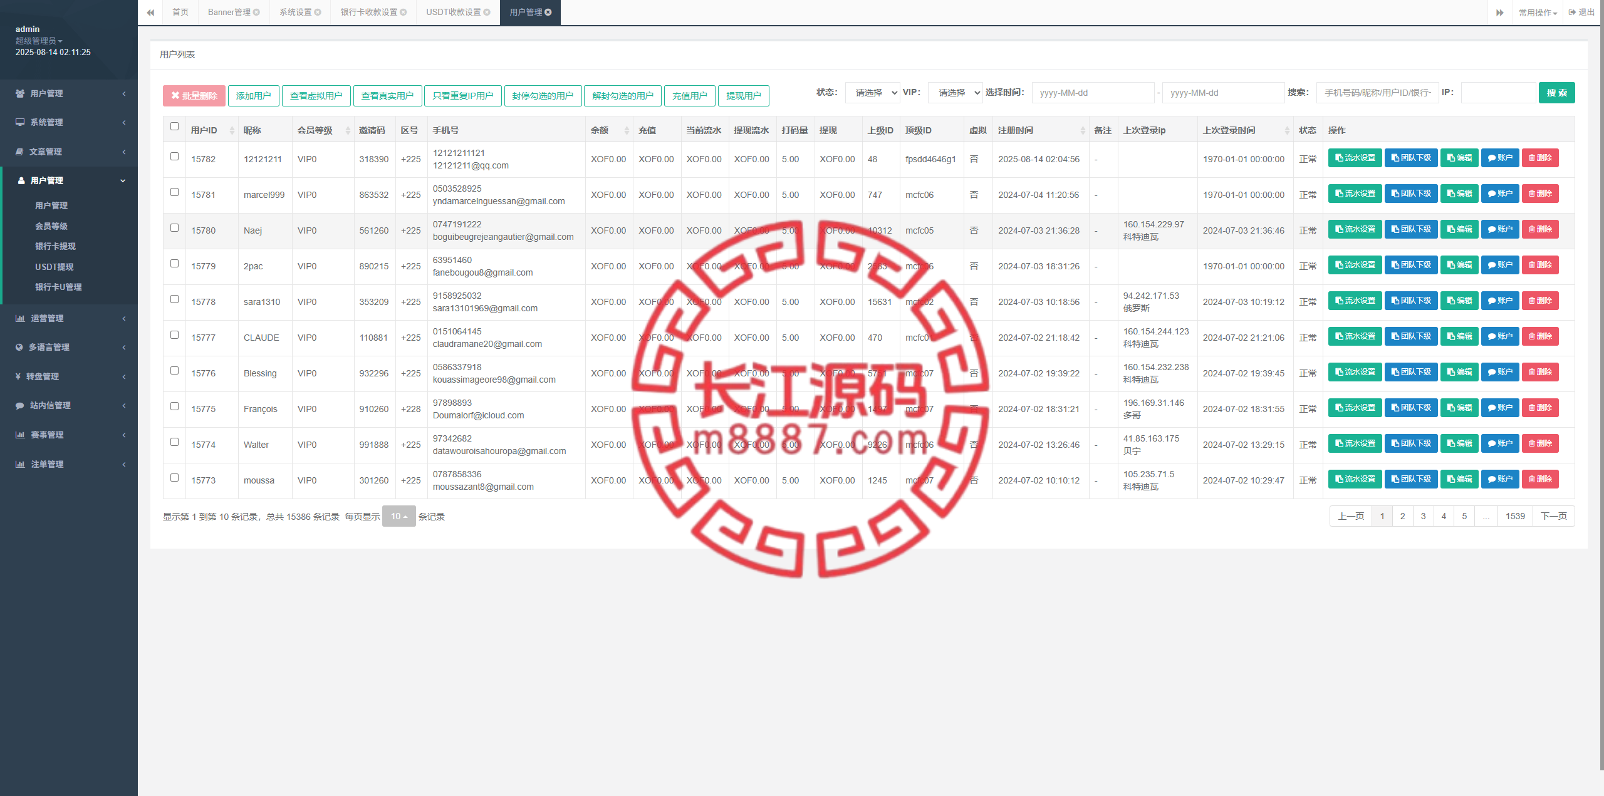Image resolution: width=1604 pixels, height=796 pixels.
Task: Click the 退出 logout icon
Action: click(x=1572, y=13)
